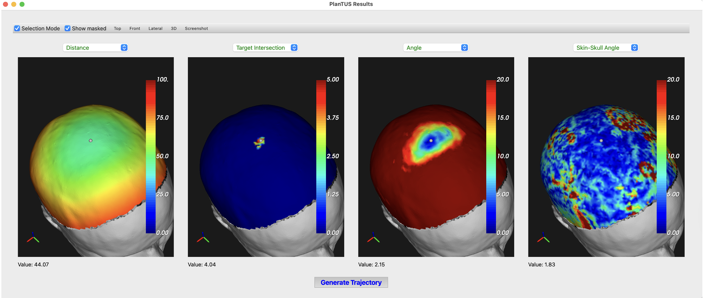The width and height of the screenshot is (704, 298).
Task: Expand the Angle metric dropdown
Action: pos(436,48)
